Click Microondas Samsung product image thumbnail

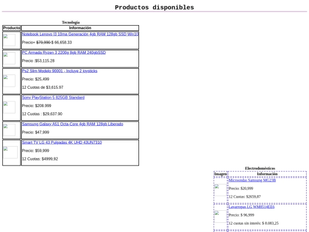coord(220,190)
